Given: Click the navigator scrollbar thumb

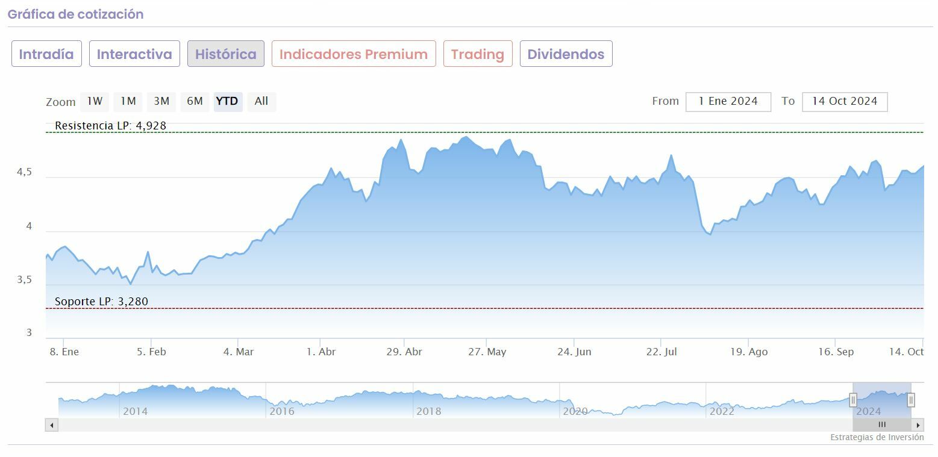Looking at the screenshot, I should (x=881, y=425).
